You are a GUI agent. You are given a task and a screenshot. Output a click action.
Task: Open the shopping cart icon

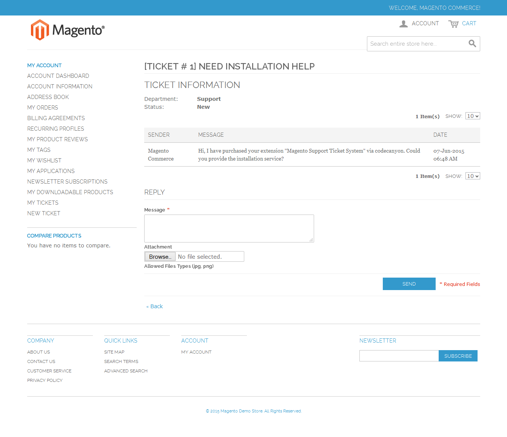[453, 24]
